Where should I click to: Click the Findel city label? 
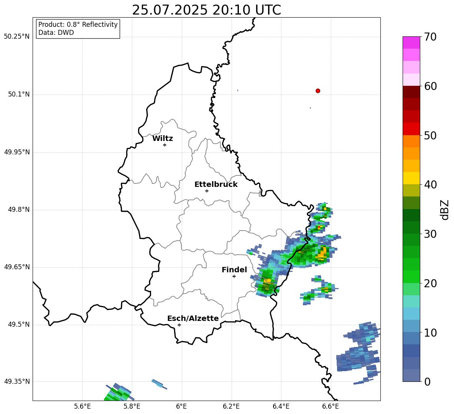tap(234, 270)
